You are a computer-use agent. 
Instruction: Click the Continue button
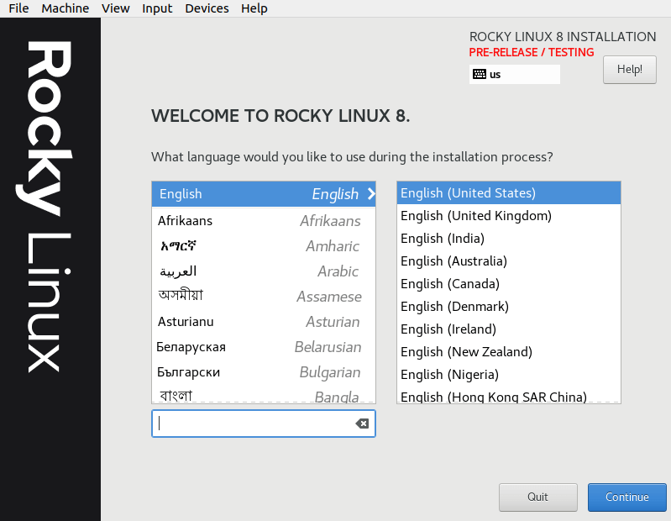(627, 497)
